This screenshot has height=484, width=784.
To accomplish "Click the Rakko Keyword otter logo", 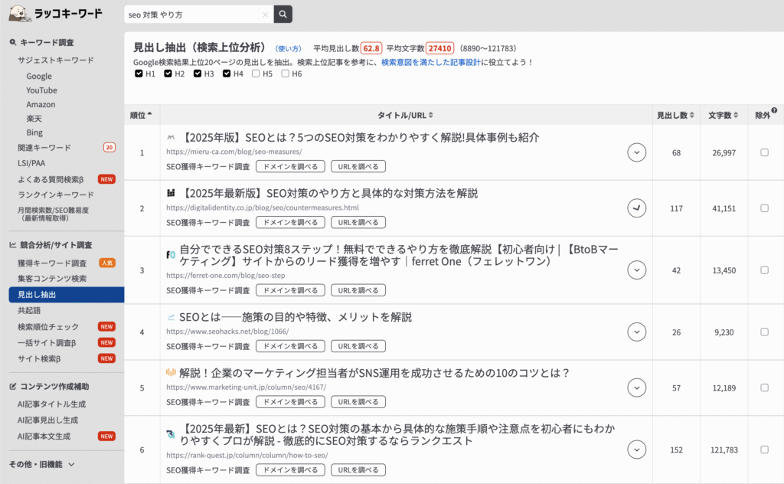I will click(x=21, y=14).
